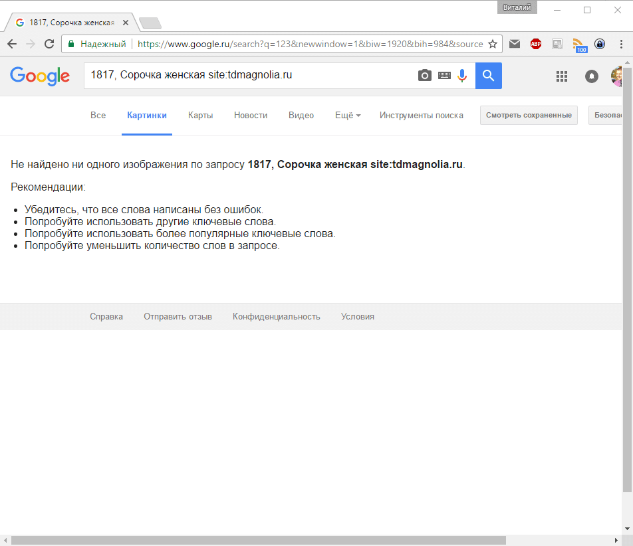The height and width of the screenshot is (546, 633).
Task: Open the Google account avatar
Action: (x=616, y=76)
